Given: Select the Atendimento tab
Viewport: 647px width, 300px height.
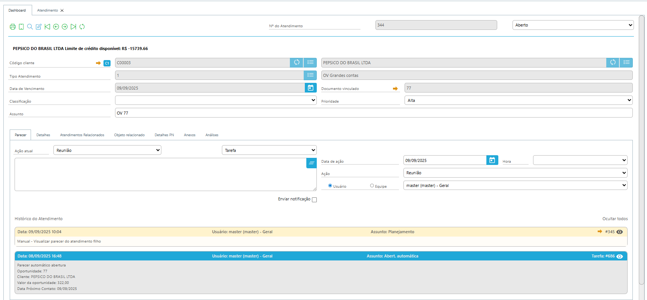Looking at the screenshot, I should pos(47,10).
